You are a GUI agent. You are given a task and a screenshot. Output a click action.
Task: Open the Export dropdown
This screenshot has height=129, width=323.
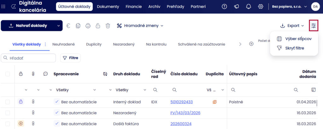tap(292, 26)
